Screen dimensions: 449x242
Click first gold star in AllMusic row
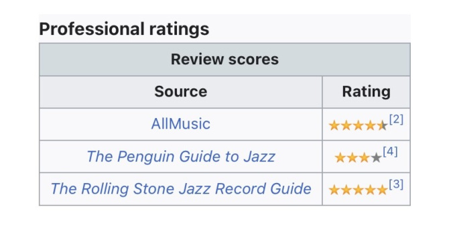coord(334,125)
